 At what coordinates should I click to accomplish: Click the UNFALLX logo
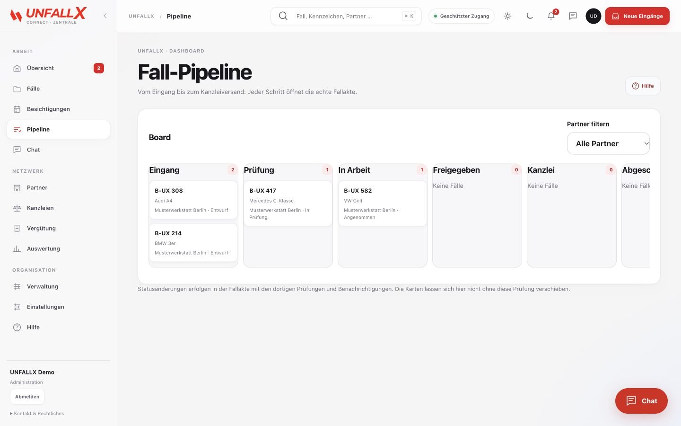[x=48, y=16]
